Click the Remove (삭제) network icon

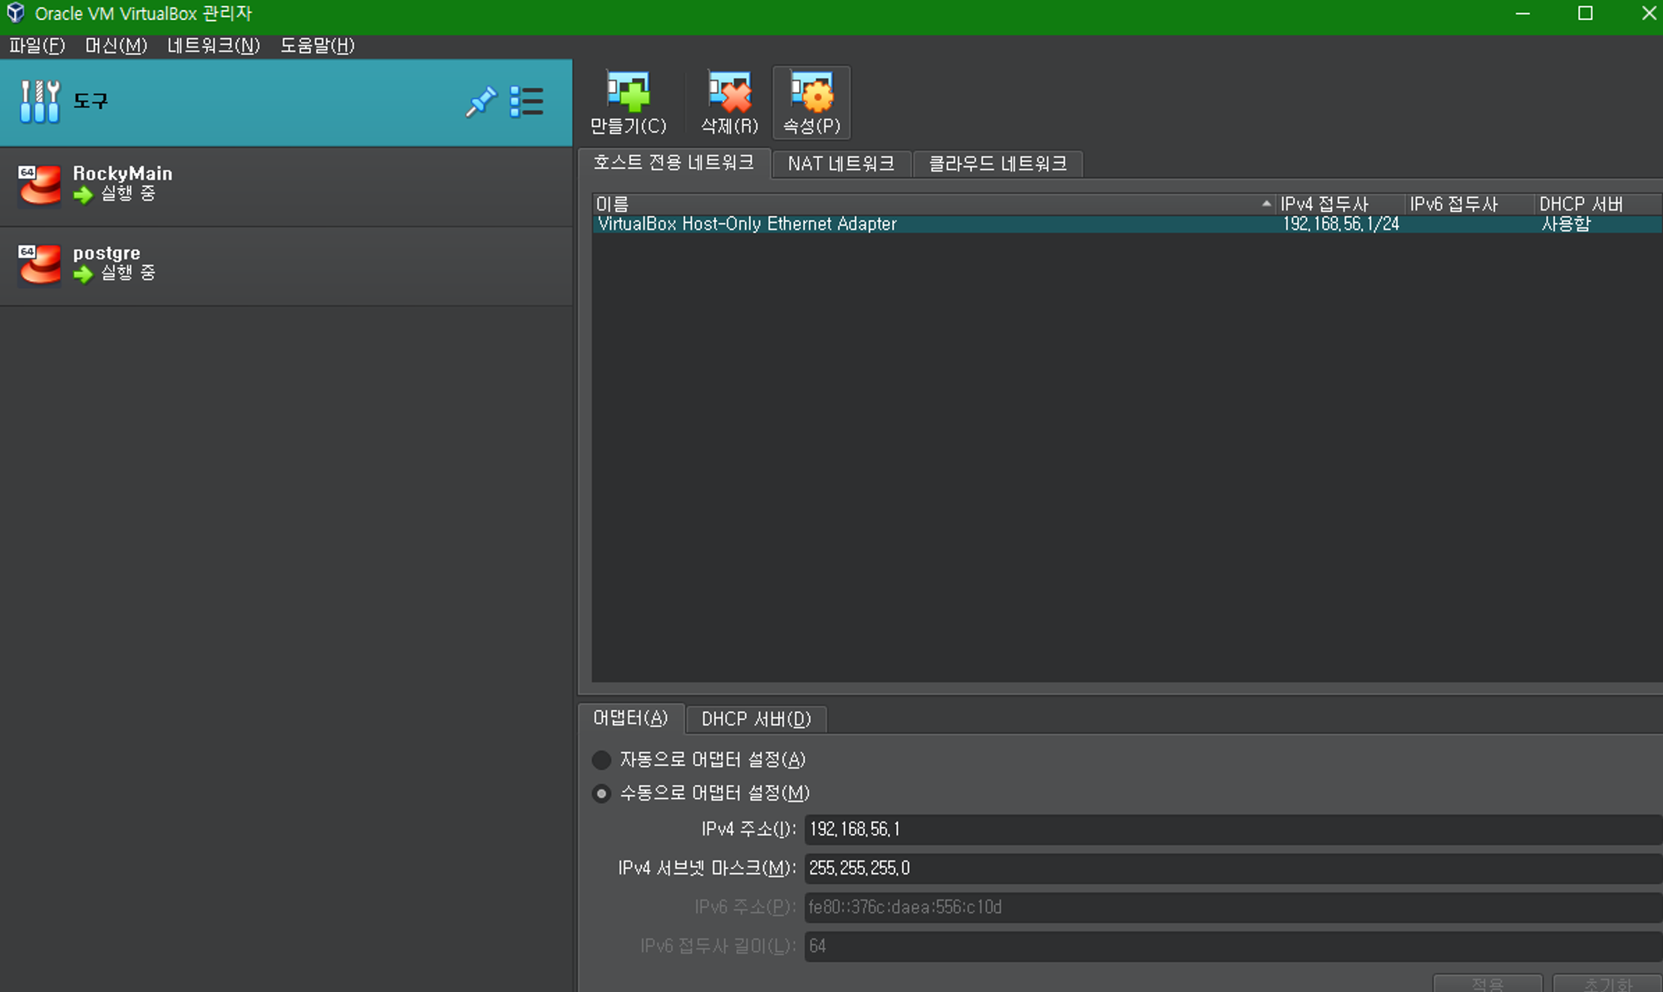click(729, 92)
